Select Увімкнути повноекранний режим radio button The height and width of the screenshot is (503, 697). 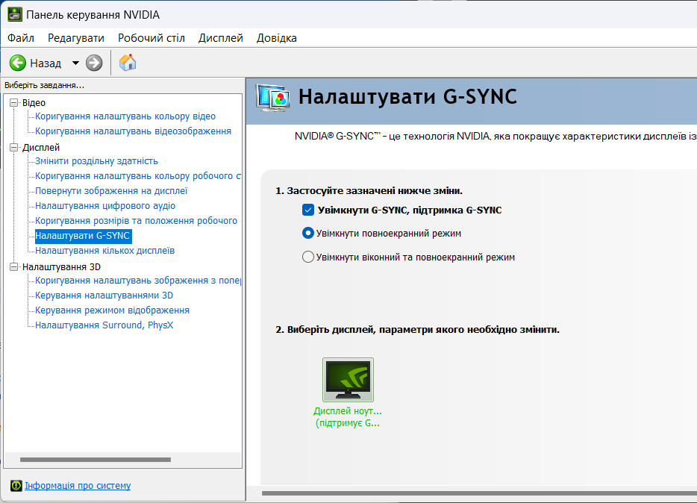(x=308, y=234)
